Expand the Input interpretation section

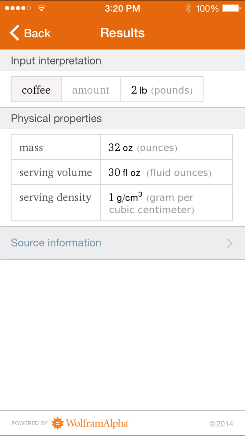(x=56, y=61)
